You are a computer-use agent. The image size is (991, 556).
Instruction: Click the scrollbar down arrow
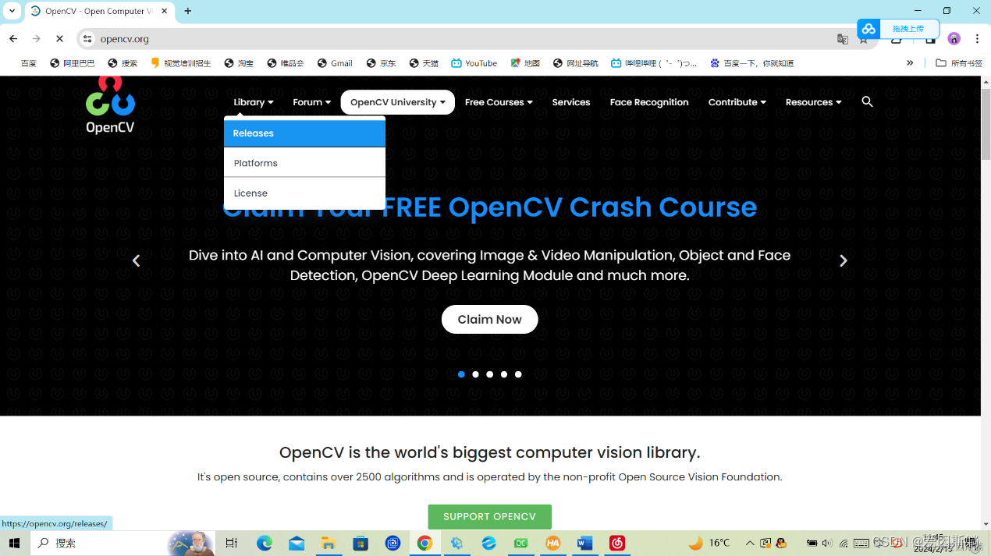click(x=986, y=524)
